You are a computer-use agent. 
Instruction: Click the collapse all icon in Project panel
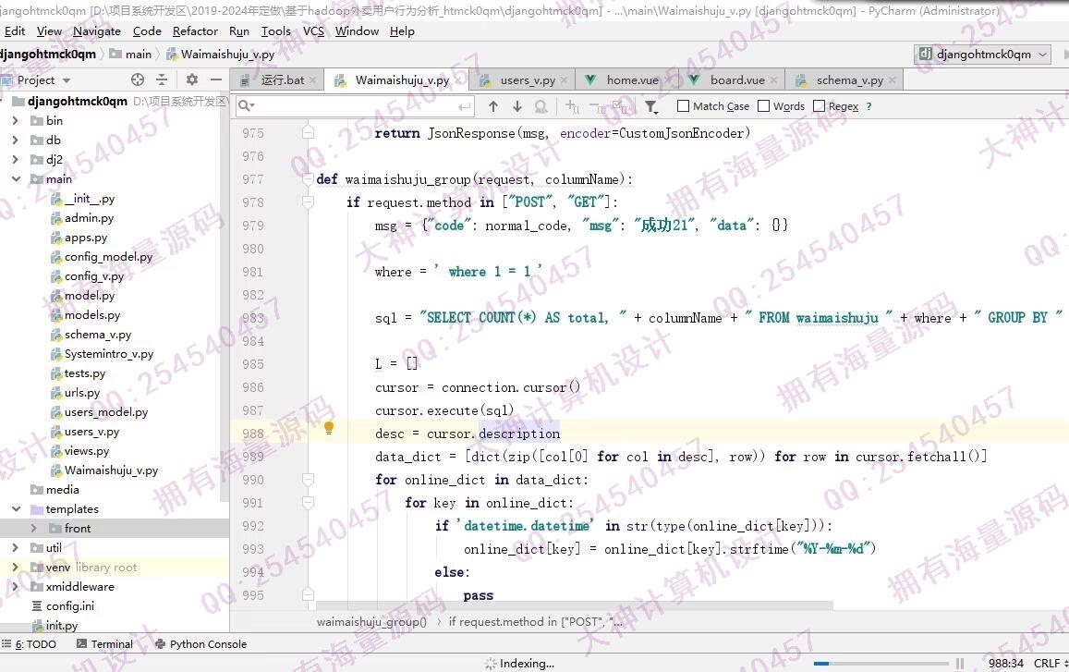point(162,79)
